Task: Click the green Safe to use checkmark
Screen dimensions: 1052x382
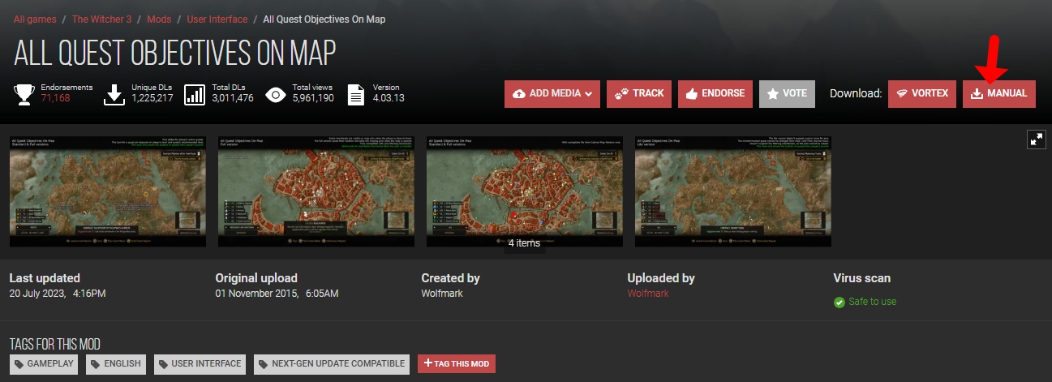Action: tap(839, 302)
